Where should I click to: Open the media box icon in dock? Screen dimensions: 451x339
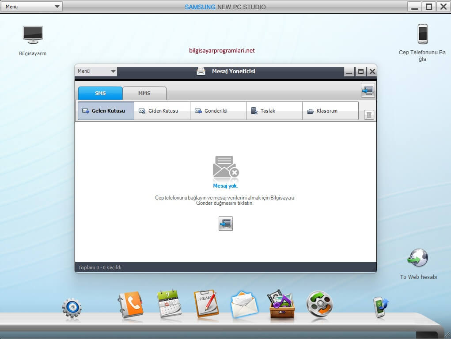[281, 304]
